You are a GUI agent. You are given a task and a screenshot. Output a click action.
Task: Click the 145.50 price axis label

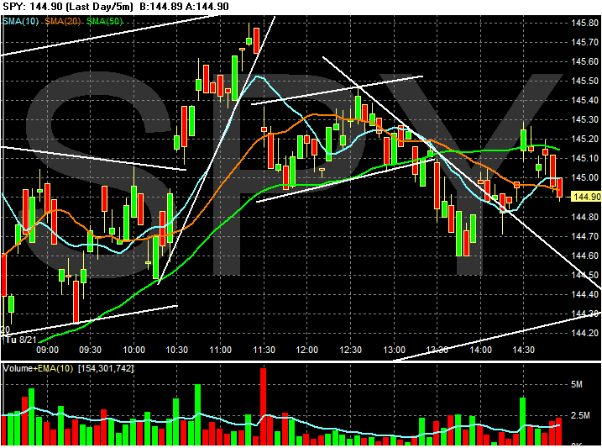(x=584, y=81)
